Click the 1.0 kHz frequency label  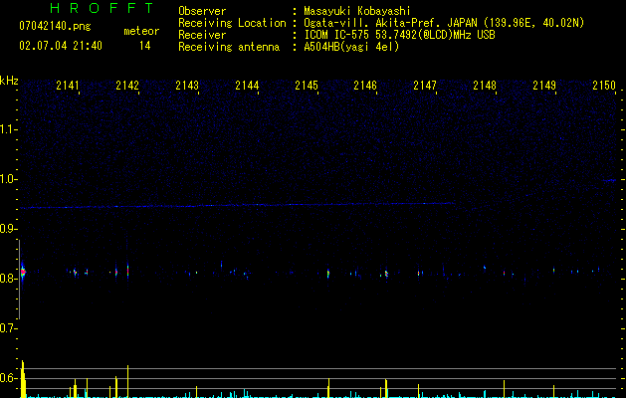[x=8, y=179]
